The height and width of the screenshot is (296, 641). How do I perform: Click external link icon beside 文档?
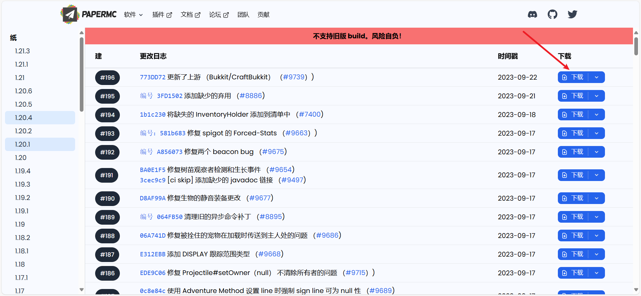pyautogui.click(x=198, y=15)
